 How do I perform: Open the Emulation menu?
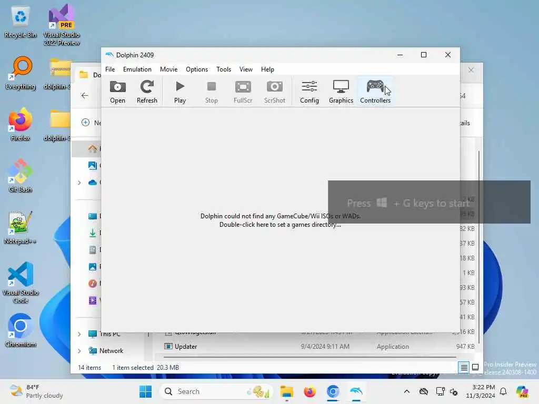[x=137, y=69]
